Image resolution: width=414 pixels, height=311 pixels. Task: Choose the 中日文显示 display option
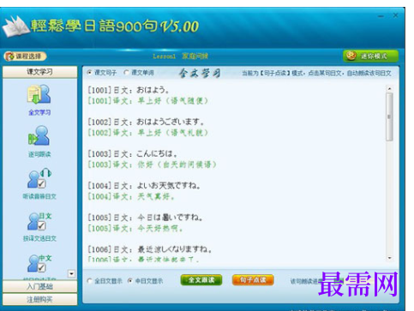click(130, 281)
